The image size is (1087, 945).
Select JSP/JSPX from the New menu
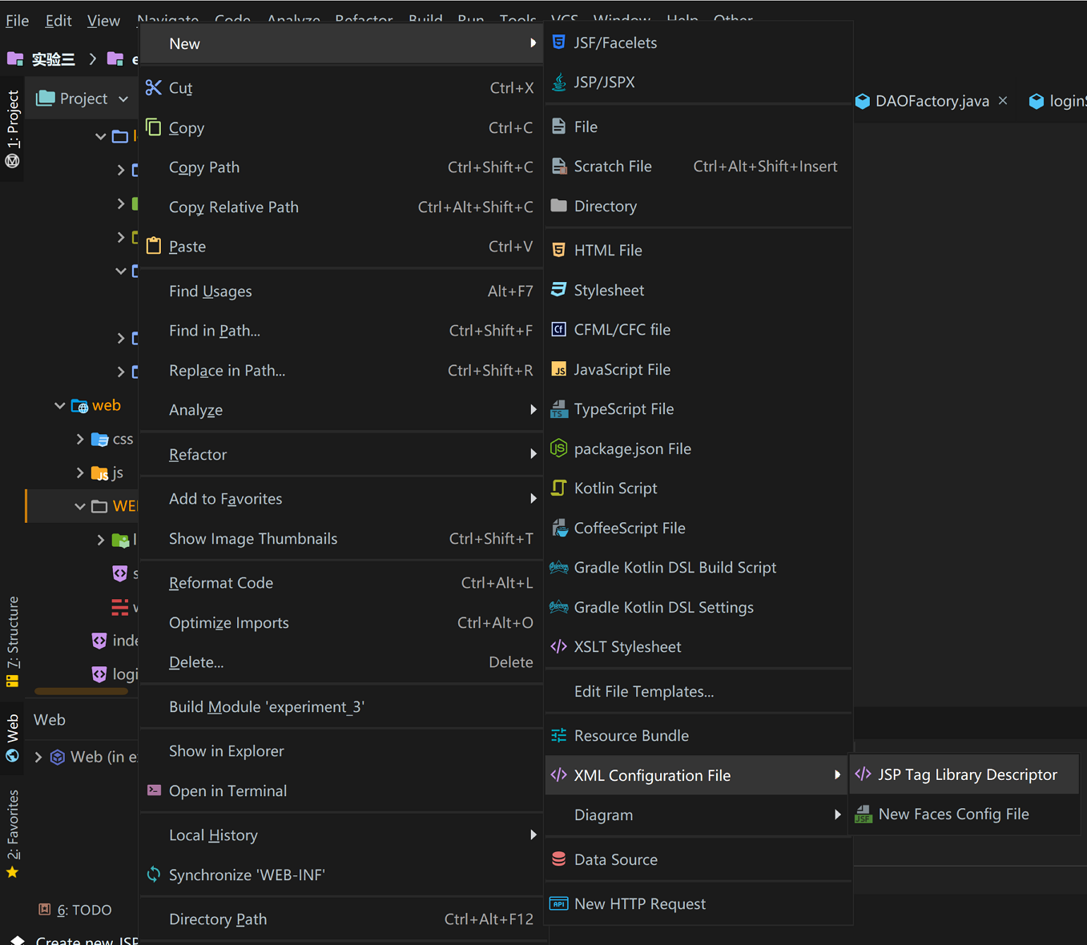click(x=605, y=82)
